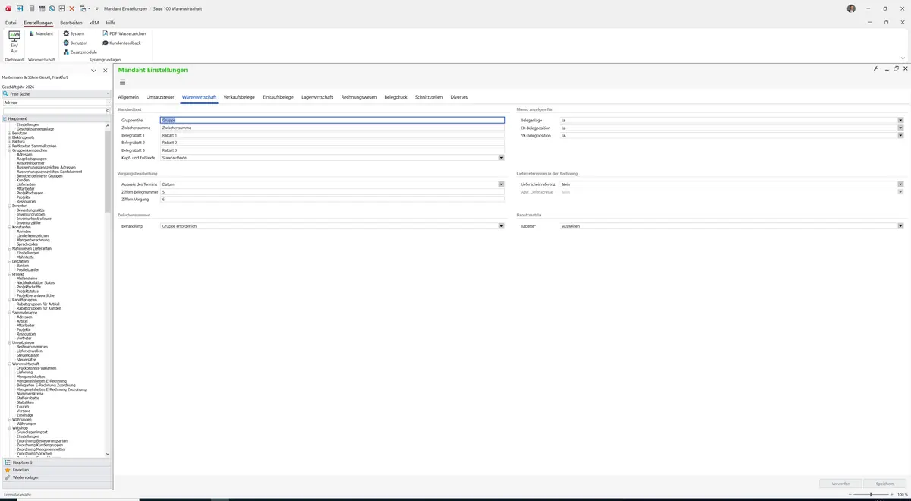Open the Rabatte dropdown in Rabattmatrix
This screenshot has width=911, height=501.
[x=900, y=226]
